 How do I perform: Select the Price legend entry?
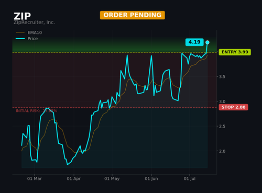(x=27, y=39)
